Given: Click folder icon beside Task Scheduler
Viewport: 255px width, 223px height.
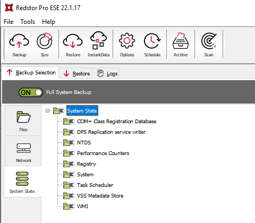Looking at the screenshot, I should tap(69, 185).
